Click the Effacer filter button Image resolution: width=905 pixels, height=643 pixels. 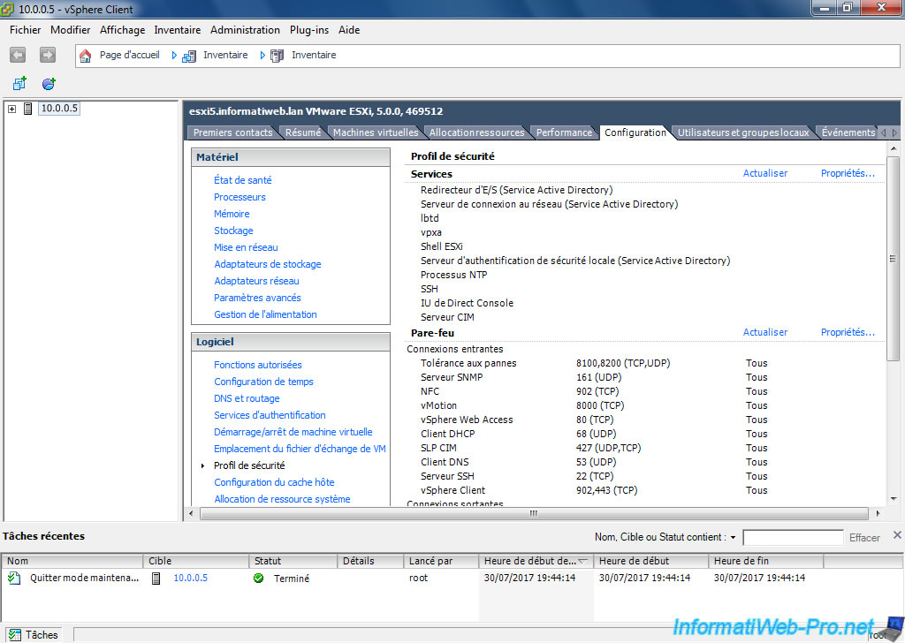[864, 538]
